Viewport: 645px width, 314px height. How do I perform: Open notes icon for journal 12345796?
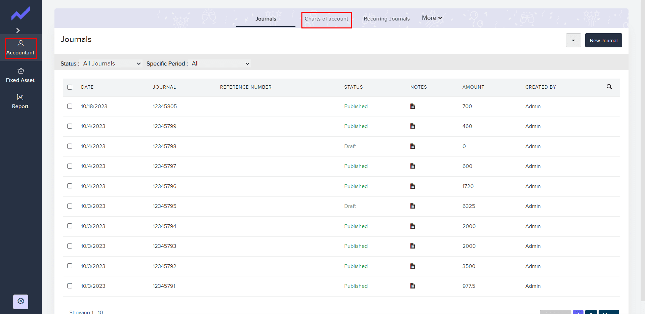point(413,186)
